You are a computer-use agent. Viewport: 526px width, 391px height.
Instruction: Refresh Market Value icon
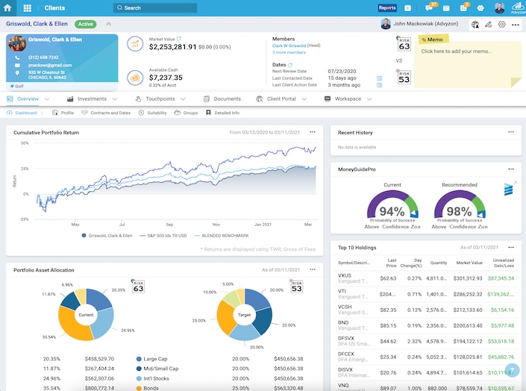[x=179, y=39]
